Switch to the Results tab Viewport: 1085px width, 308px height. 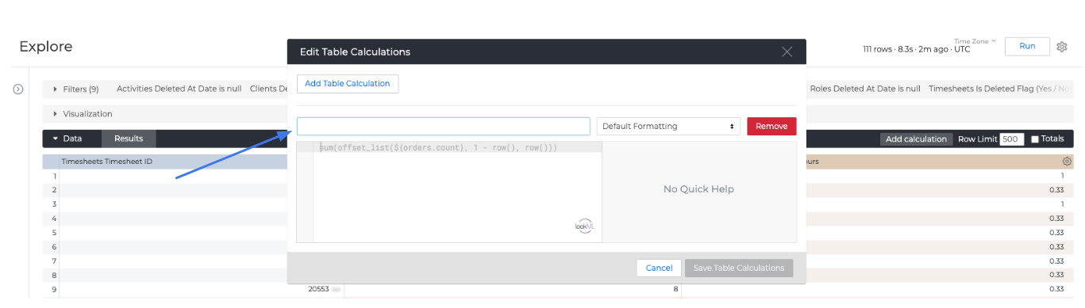coord(129,139)
